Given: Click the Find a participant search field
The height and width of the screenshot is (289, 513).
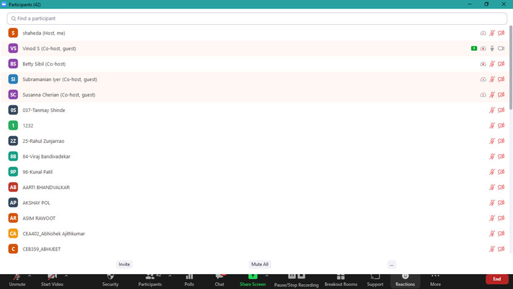Looking at the screenshot, I should (256, 19).
